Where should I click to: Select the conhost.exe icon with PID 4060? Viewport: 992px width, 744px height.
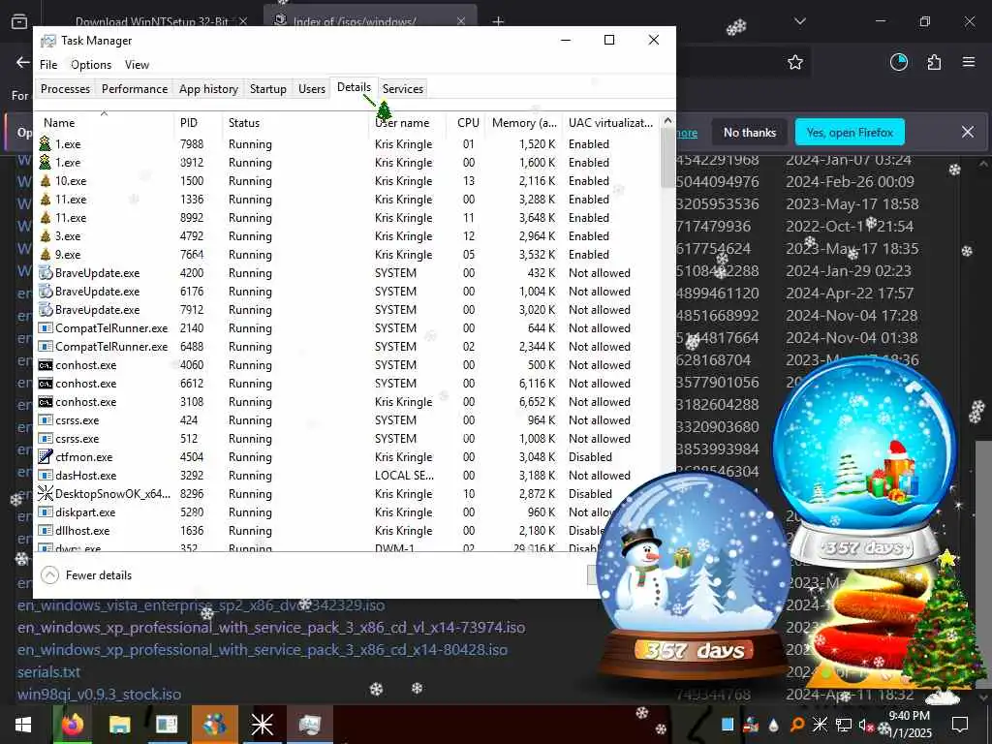(45, 365)
